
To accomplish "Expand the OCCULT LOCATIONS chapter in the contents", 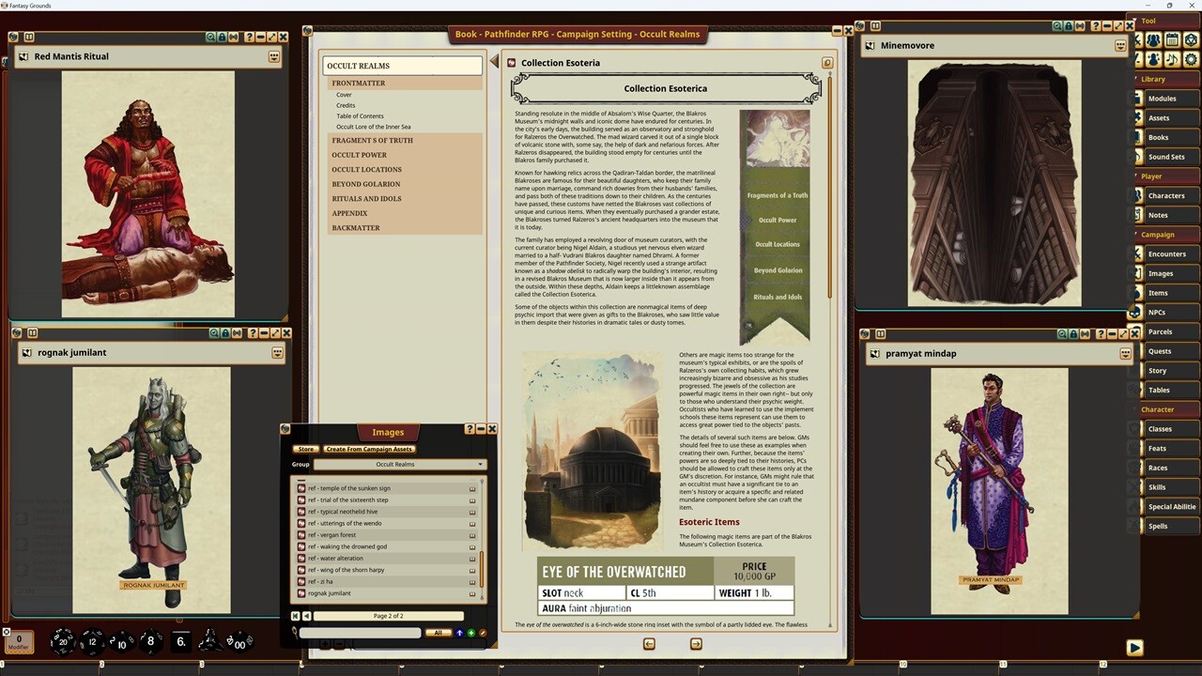I will [x=366, y=169].
